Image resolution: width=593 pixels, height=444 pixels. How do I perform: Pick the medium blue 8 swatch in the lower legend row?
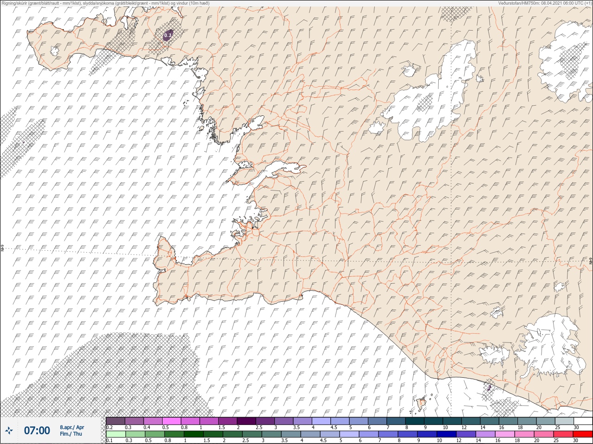tap(408, 434)
